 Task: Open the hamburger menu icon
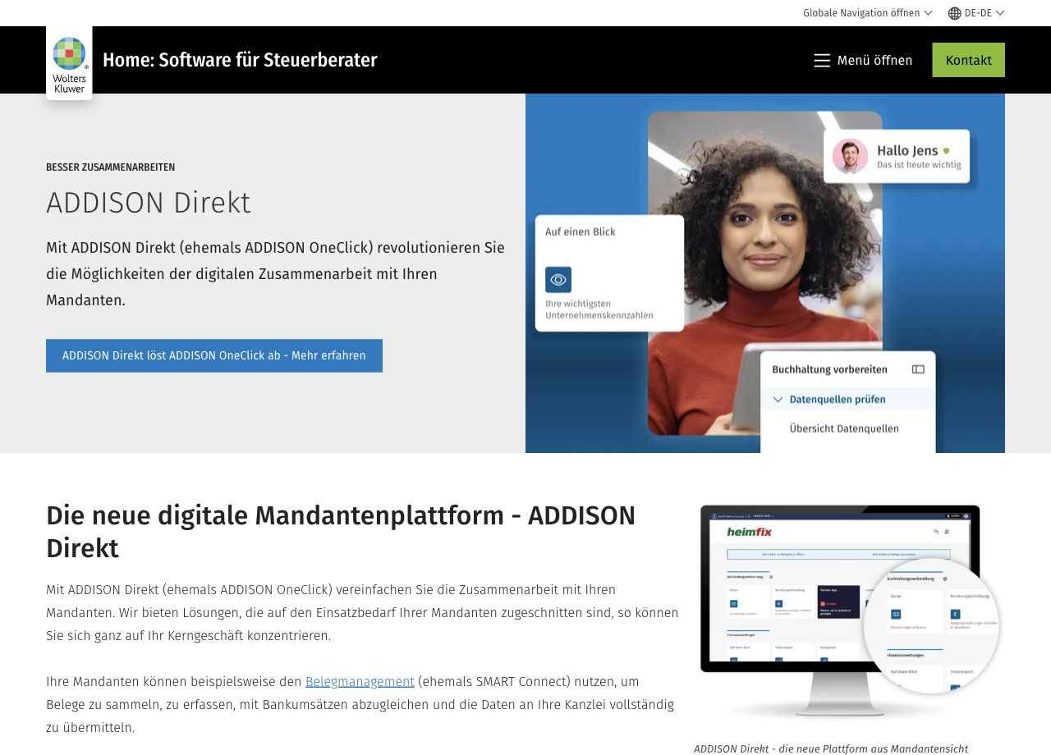[x=822, y=61]
